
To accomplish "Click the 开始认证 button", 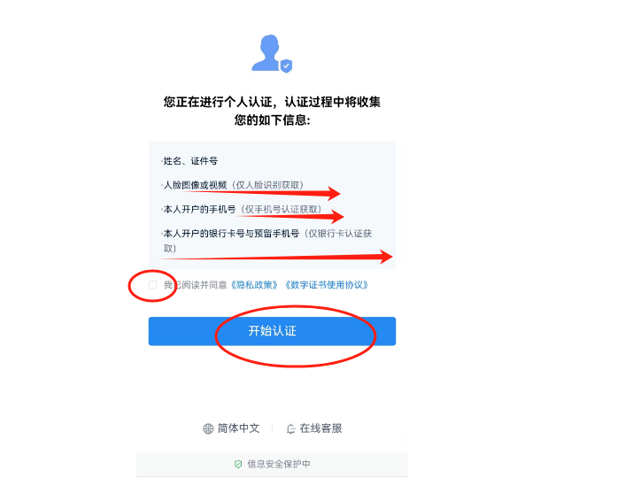I will tap(273, 331).
